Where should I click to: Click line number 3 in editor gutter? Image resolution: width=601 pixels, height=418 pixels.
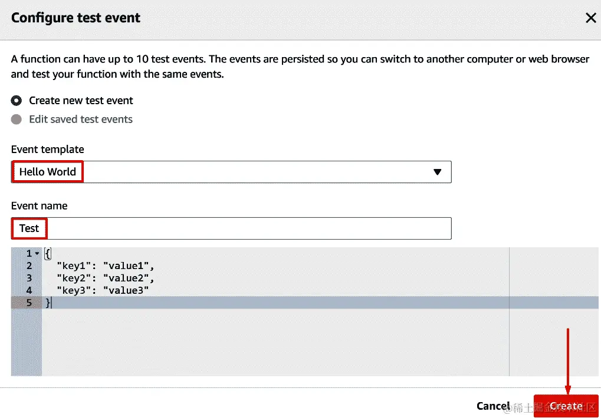pyautogui.click(x=29, y=278)
